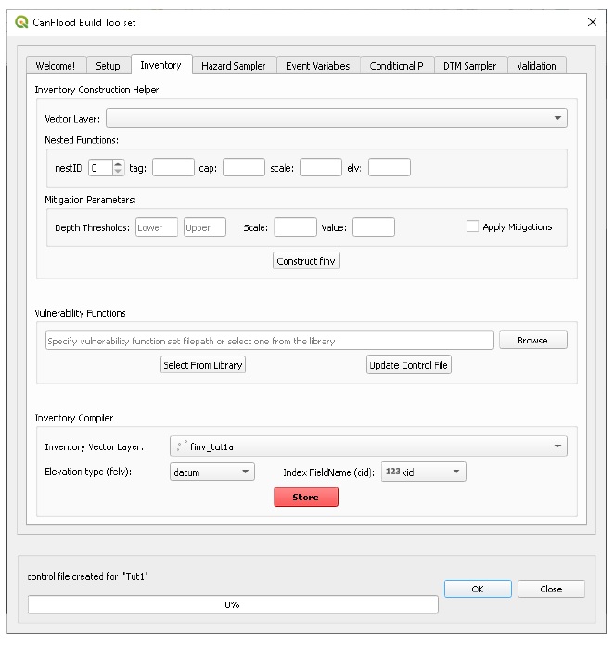614x647 pixels.
Task: Open the Elevation type datum dropdown
Action: pyautogui.click(x=212, y=472)
